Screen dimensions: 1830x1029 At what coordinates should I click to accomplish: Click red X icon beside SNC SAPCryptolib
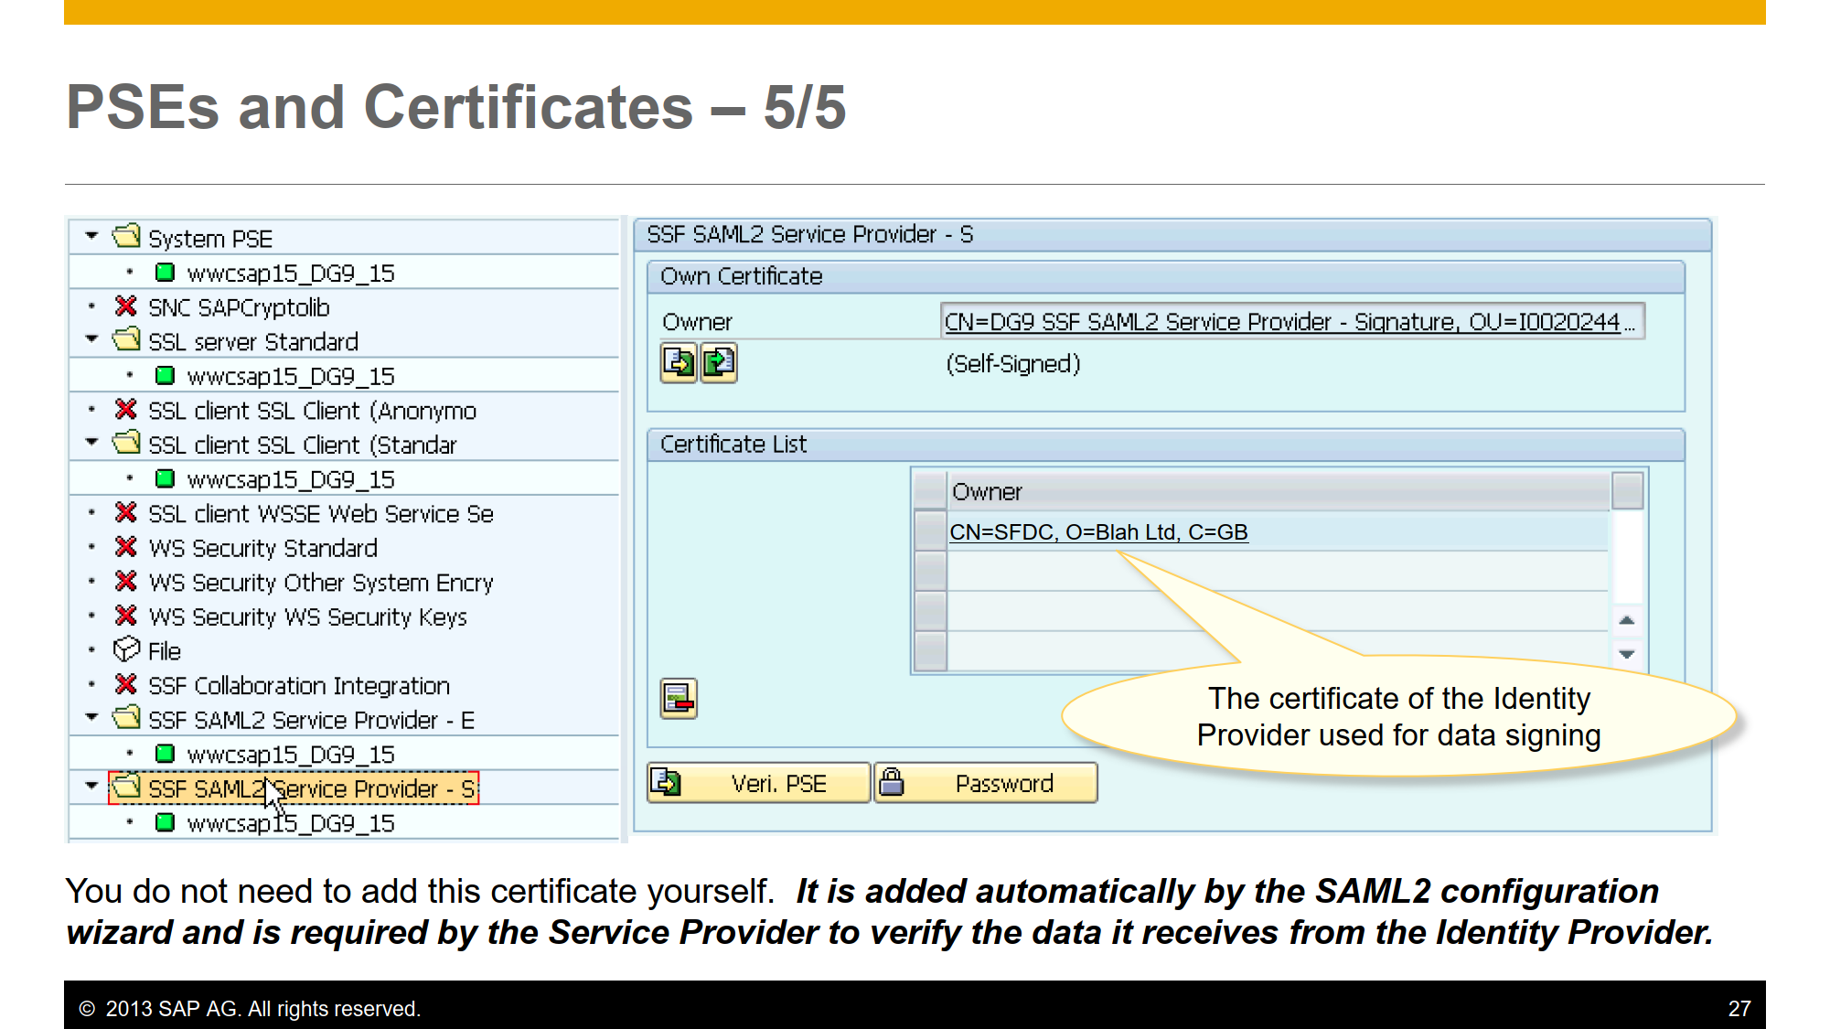click(126, 305)
